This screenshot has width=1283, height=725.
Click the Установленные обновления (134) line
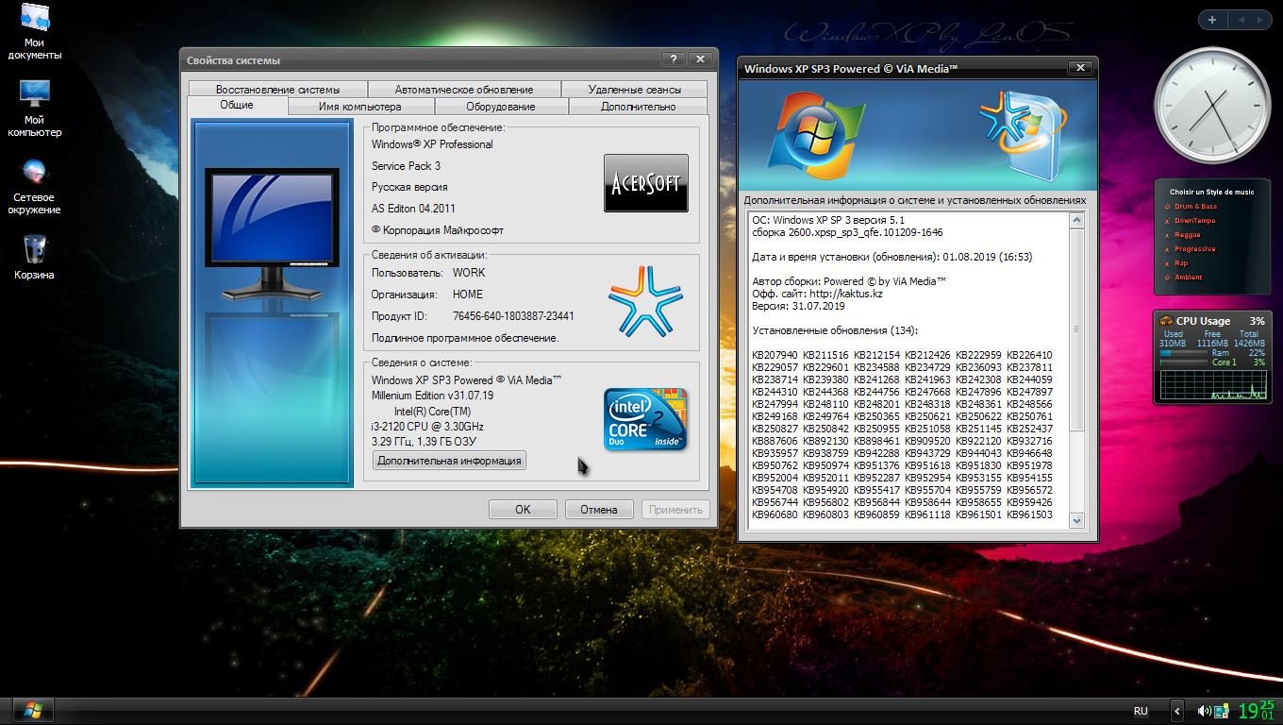click(x=835, y=330)
